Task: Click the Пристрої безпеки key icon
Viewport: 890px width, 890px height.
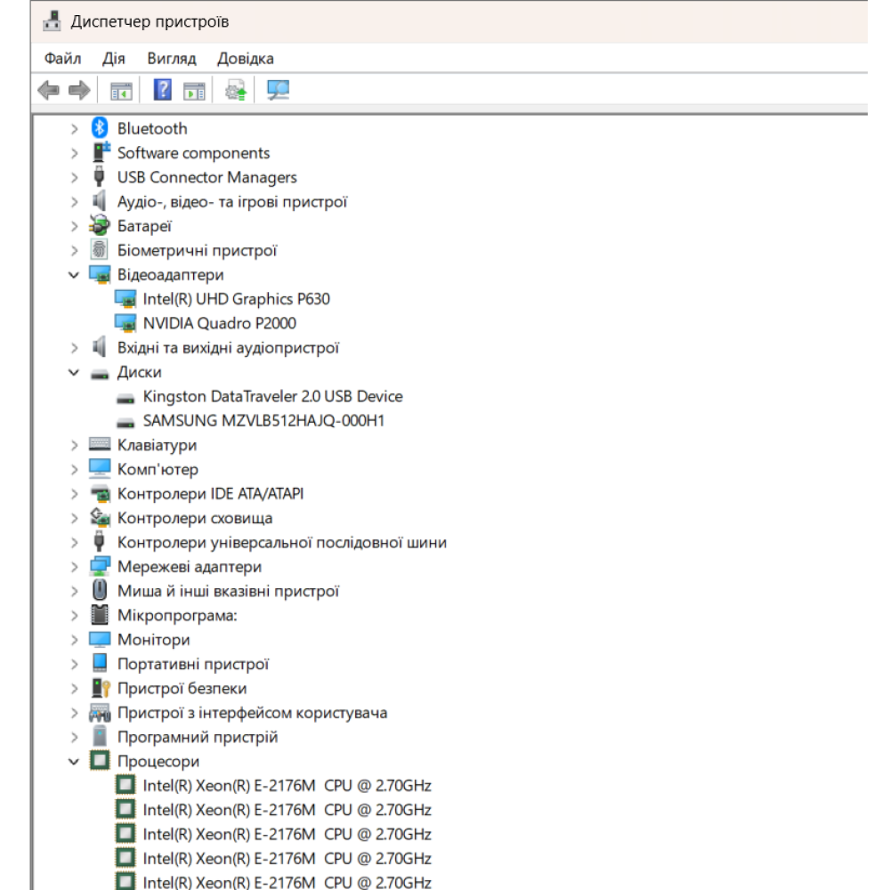Action: coord(100,689)
